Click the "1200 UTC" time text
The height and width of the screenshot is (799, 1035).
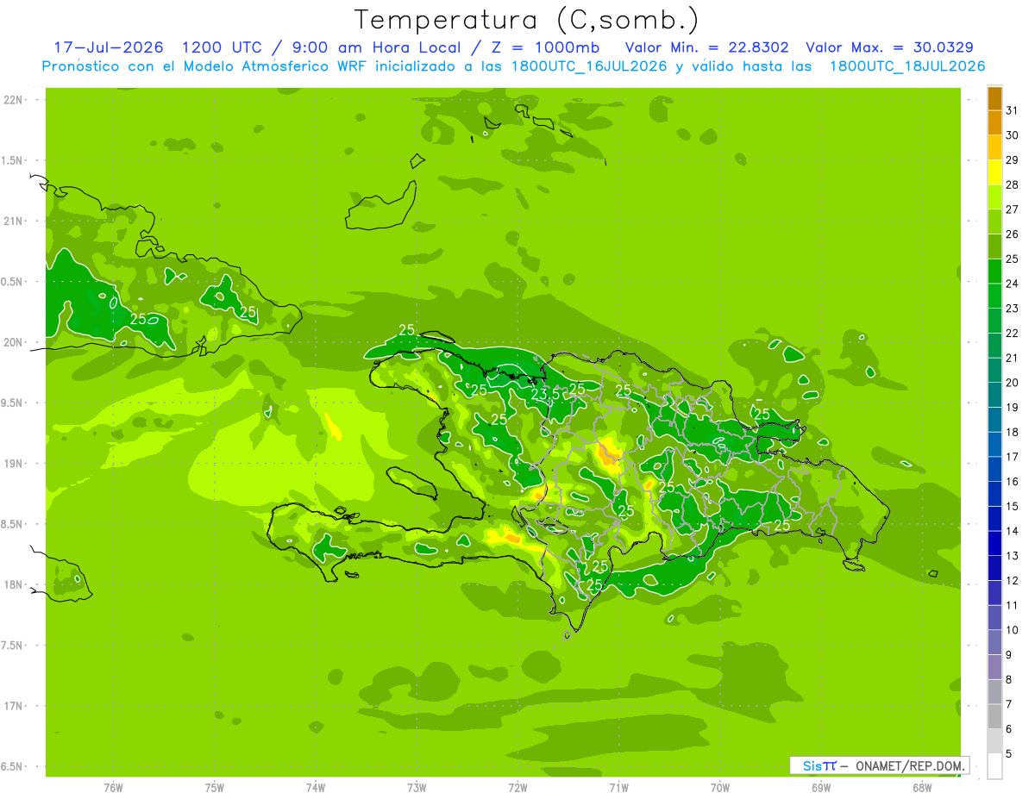(223, 47)
